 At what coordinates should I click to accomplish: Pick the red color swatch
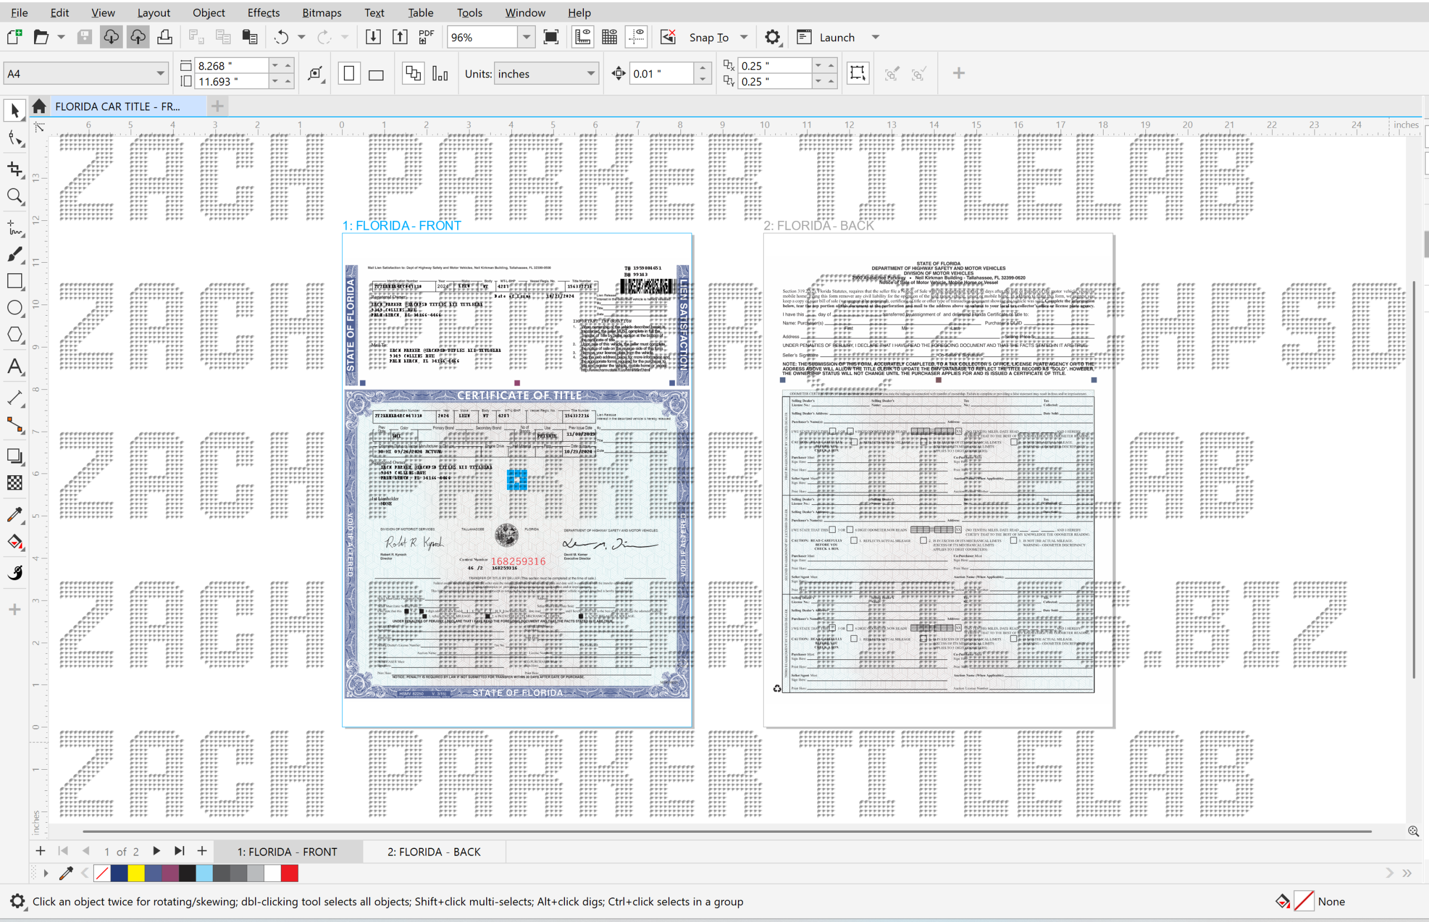pyautogui.click(x=289, y=873)
